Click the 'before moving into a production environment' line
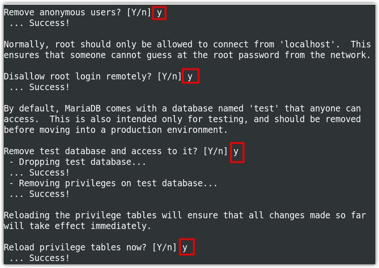The height and width of the screenshot is (268, 379). tap(116, 130)
